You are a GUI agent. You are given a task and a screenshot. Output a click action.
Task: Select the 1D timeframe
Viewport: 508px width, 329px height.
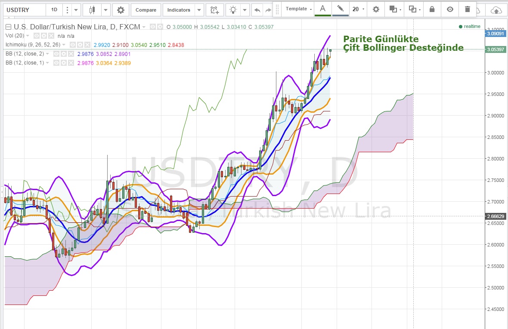[x=54, y=10]
